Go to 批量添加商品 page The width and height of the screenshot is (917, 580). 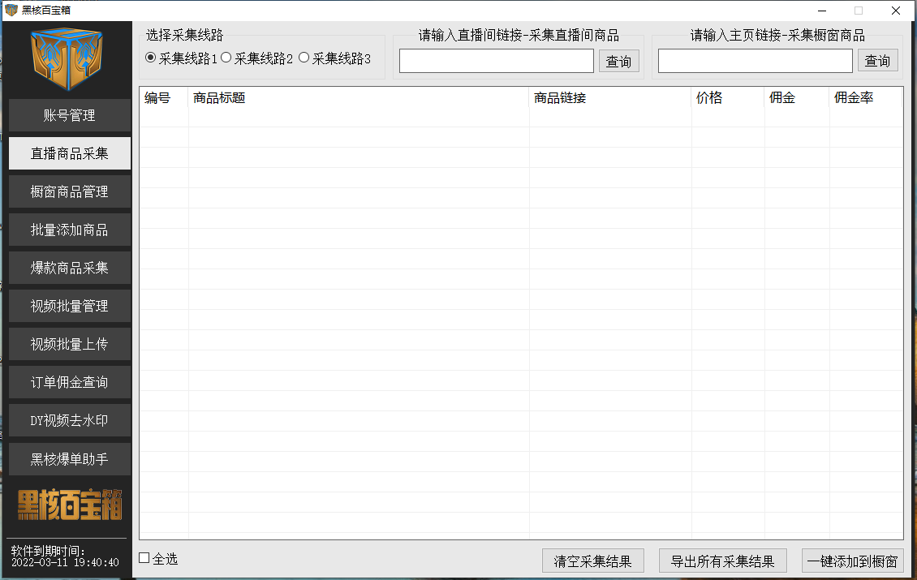[x=70, y=230]
